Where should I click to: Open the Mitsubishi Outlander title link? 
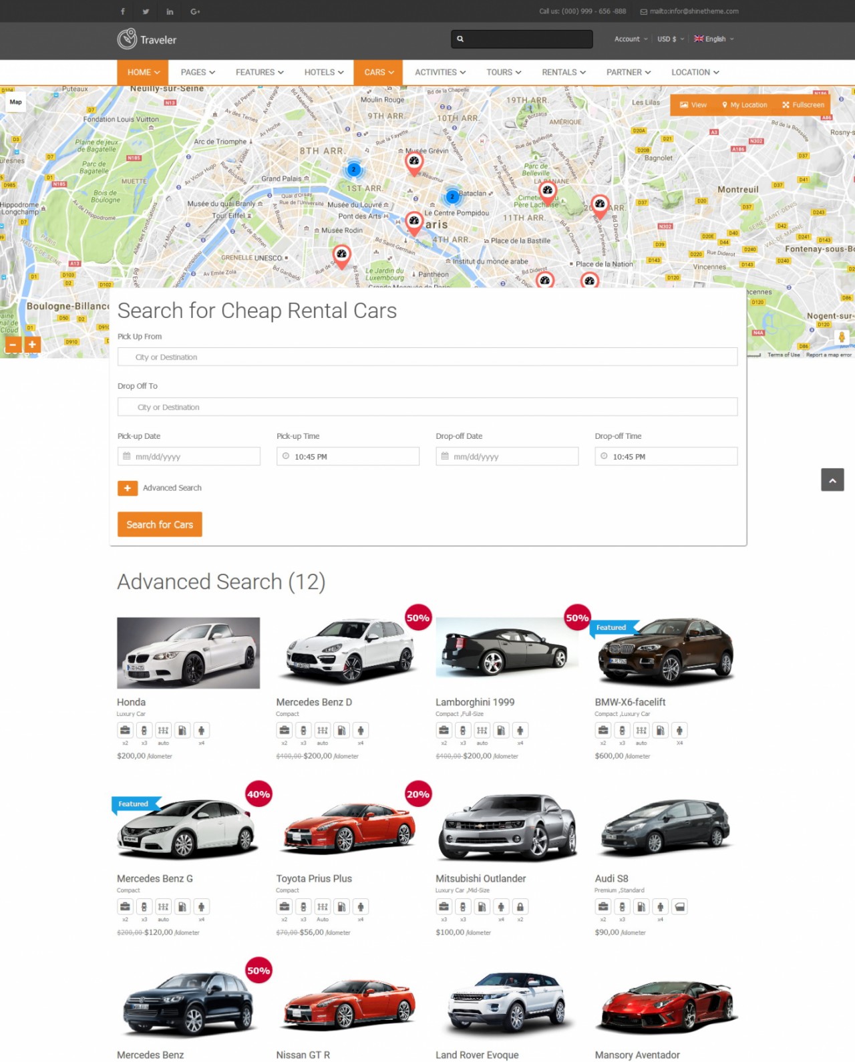[x=481, y=878]
